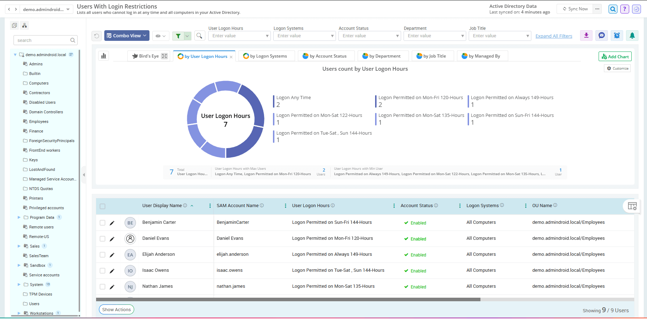Screen dimensions: 647x319
Task: Open the bell alert icon
Action: [632, 36]
